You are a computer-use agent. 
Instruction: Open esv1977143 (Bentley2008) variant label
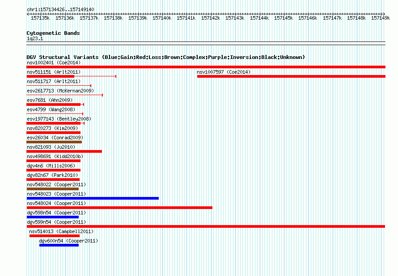click(x=59, y=119)
